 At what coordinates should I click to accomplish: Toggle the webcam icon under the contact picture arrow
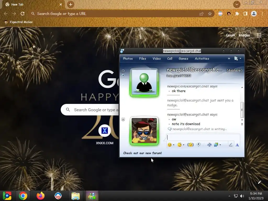pyautogui.click(x=123, y=76)
